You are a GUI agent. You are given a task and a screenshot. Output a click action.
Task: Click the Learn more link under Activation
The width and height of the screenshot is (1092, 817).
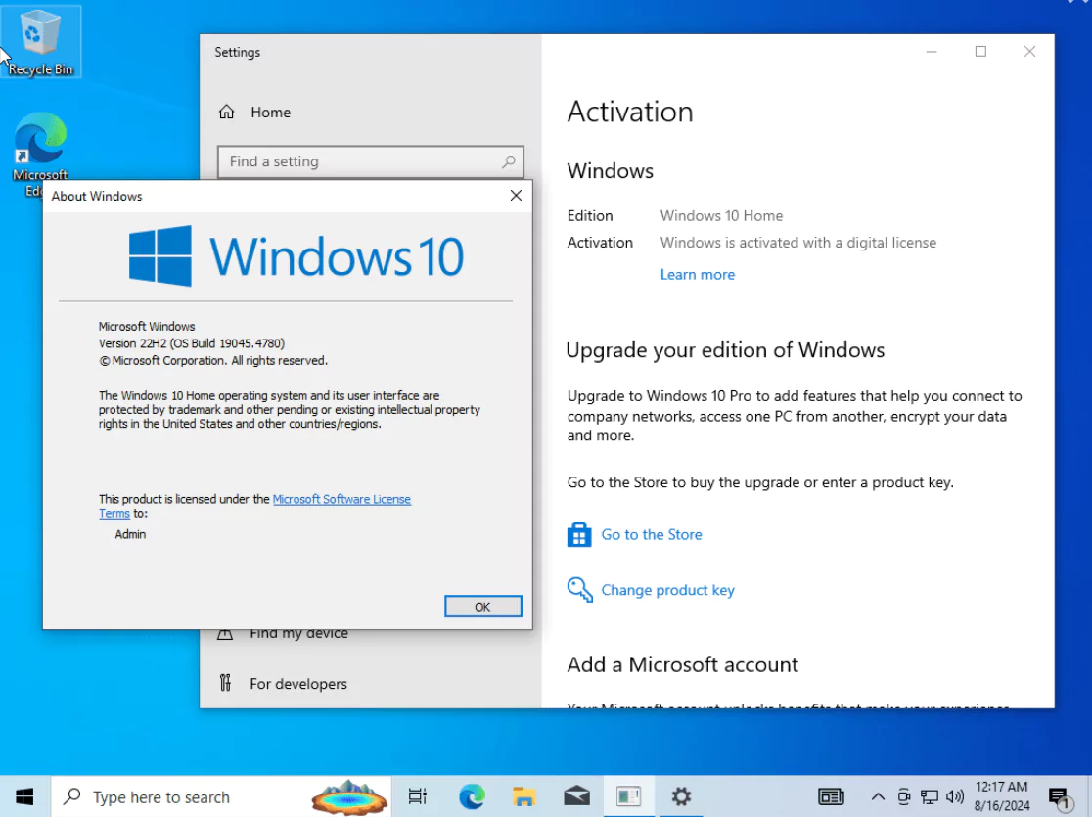pyautogui.click(x=697, y=274)
